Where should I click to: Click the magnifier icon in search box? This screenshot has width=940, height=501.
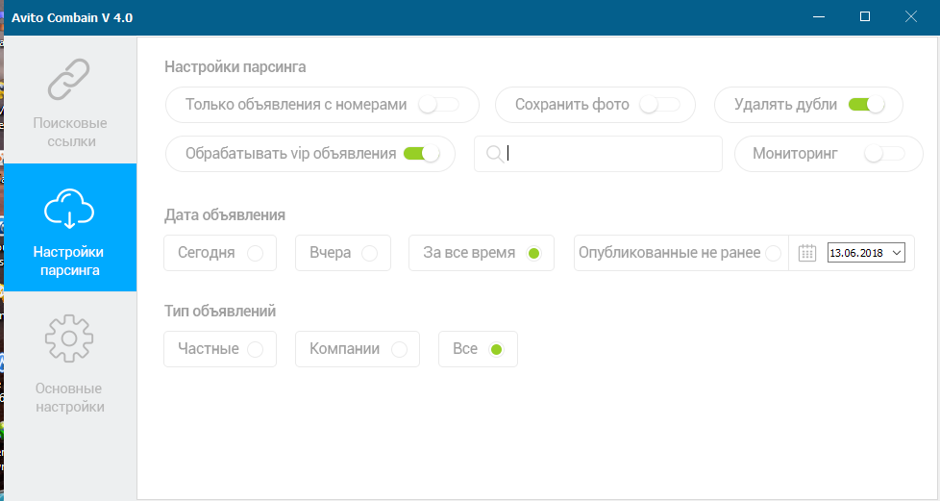[494, 154]
